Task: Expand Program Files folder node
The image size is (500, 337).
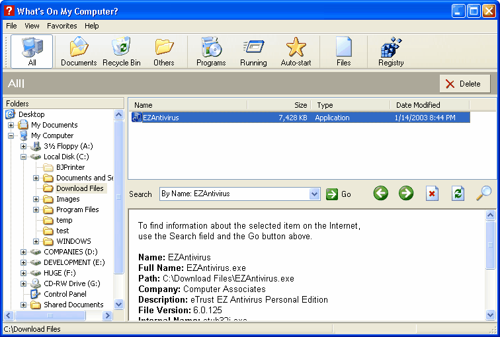Action: pos(36,209)
